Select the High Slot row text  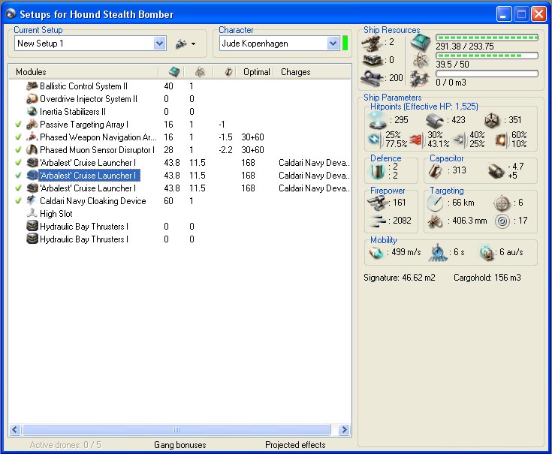56,213
